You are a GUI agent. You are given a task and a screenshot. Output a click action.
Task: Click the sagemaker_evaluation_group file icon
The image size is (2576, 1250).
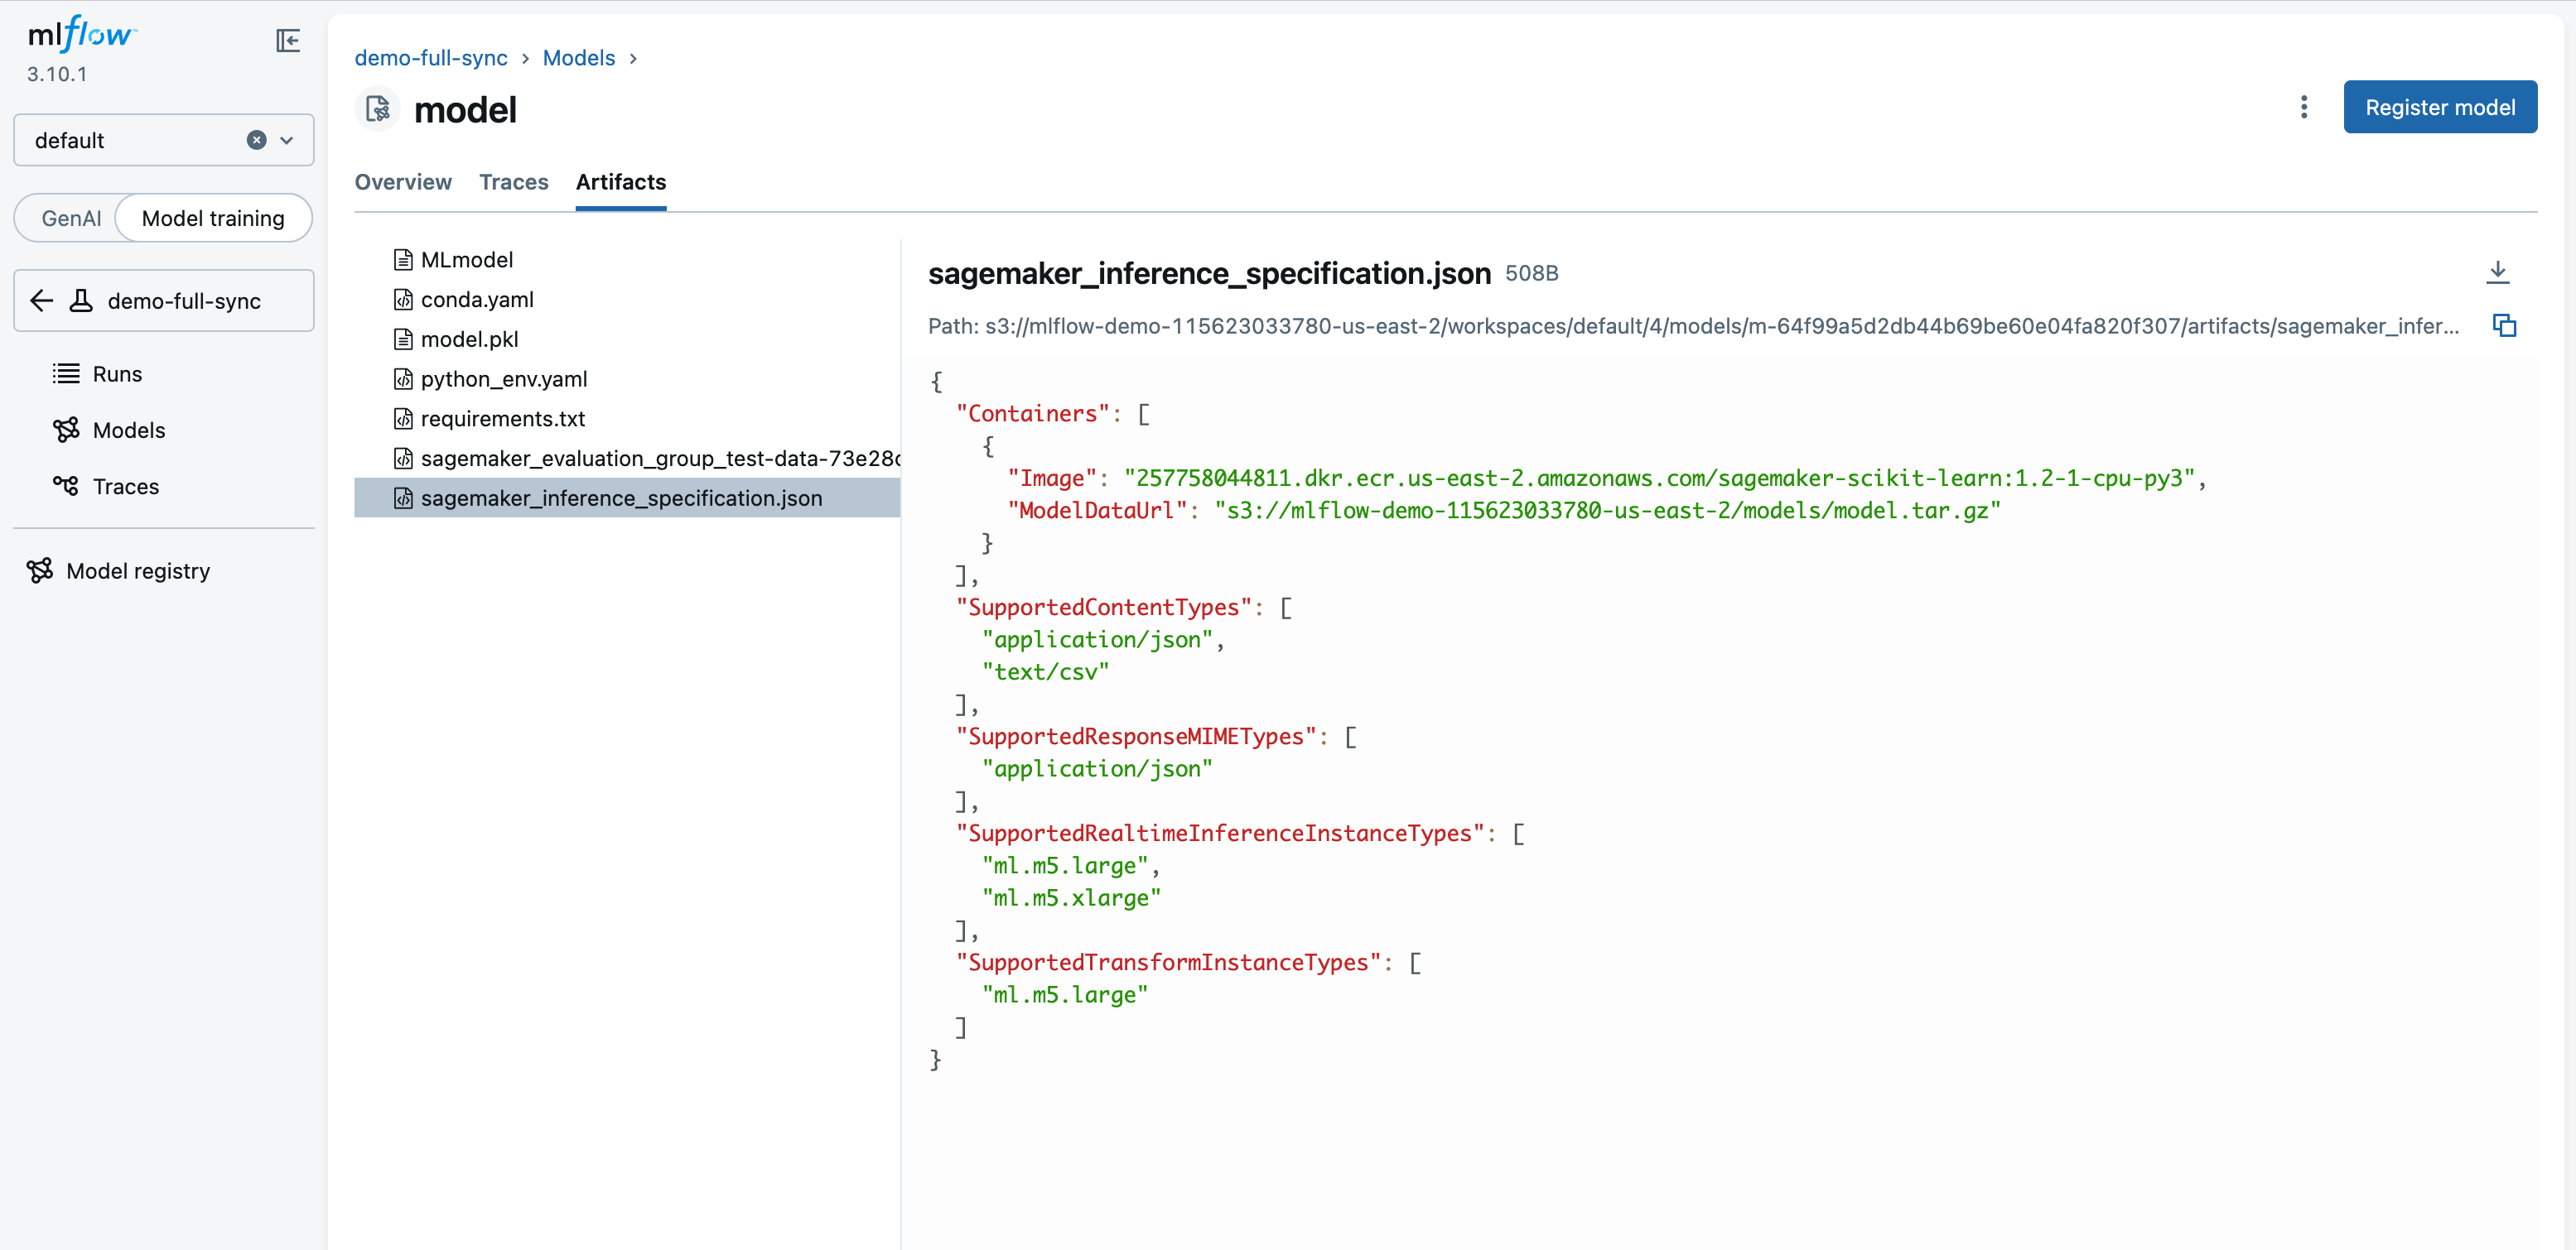pyautogui.click(x=403, y=459)
